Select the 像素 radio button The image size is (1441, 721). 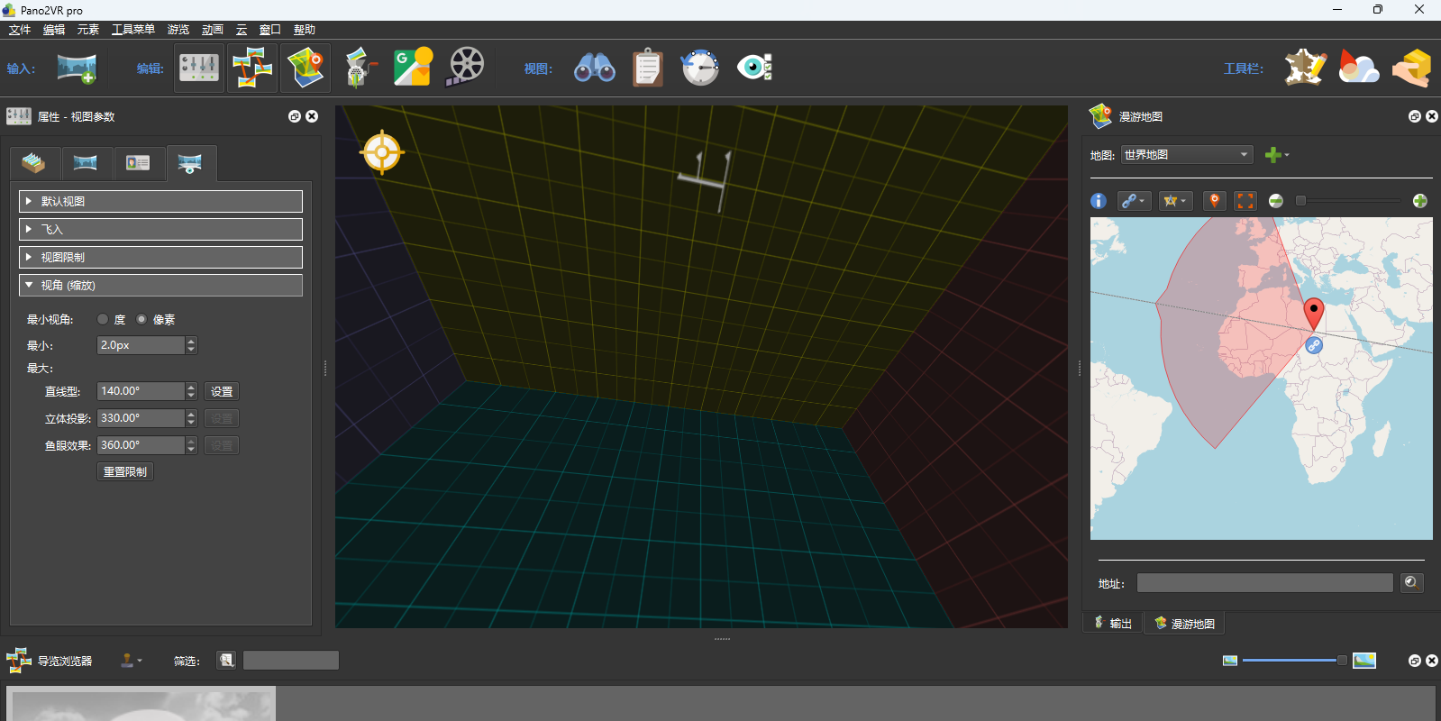click(141, 319)
